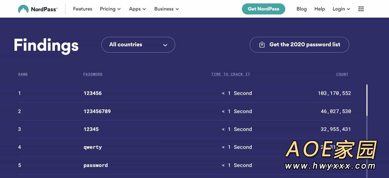
Task: Click the RANK column header
Action: click(23, 74)
